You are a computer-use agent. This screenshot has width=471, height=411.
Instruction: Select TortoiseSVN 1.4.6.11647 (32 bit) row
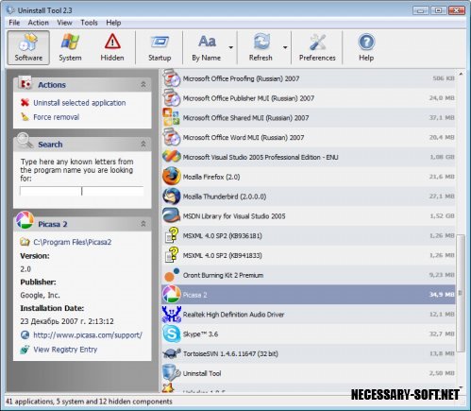pyautogui.click(x=309, y=353)
